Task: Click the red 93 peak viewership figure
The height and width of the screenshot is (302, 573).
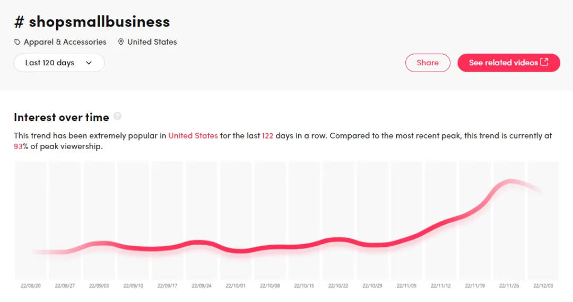Action: click(18, 146)
